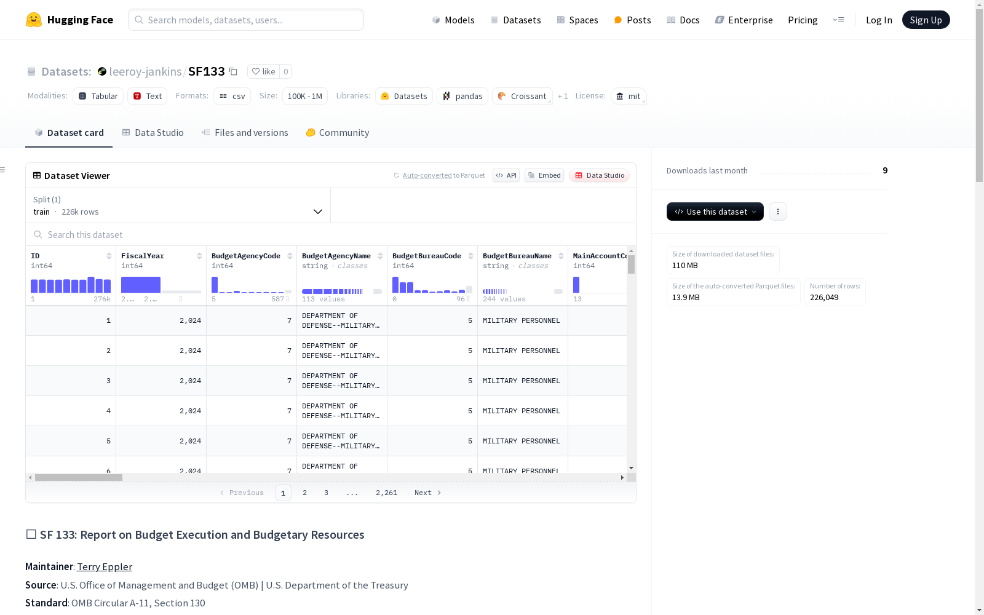Sort by BudgetAgencyCode column arrows
Image resolution: width=984 pixels, height=615 pixels.
(x=290, y=256)
